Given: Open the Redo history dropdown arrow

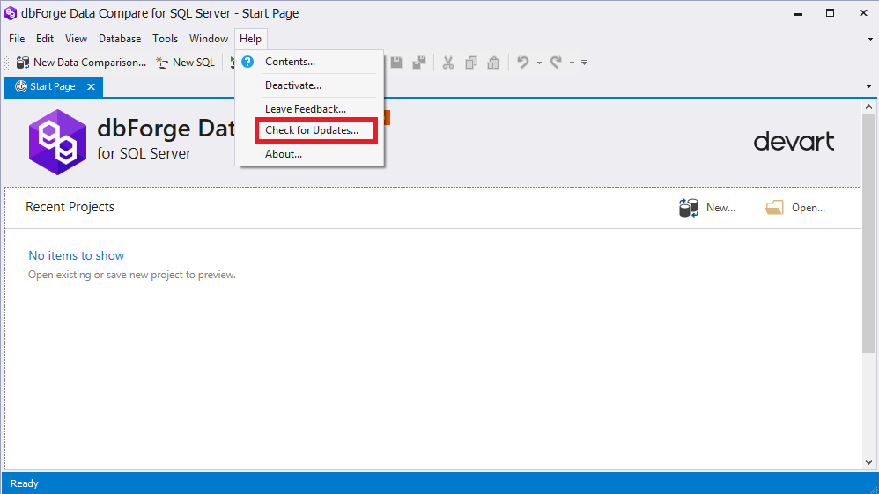Looking at the screenshot, I should (x=572, y=63).
